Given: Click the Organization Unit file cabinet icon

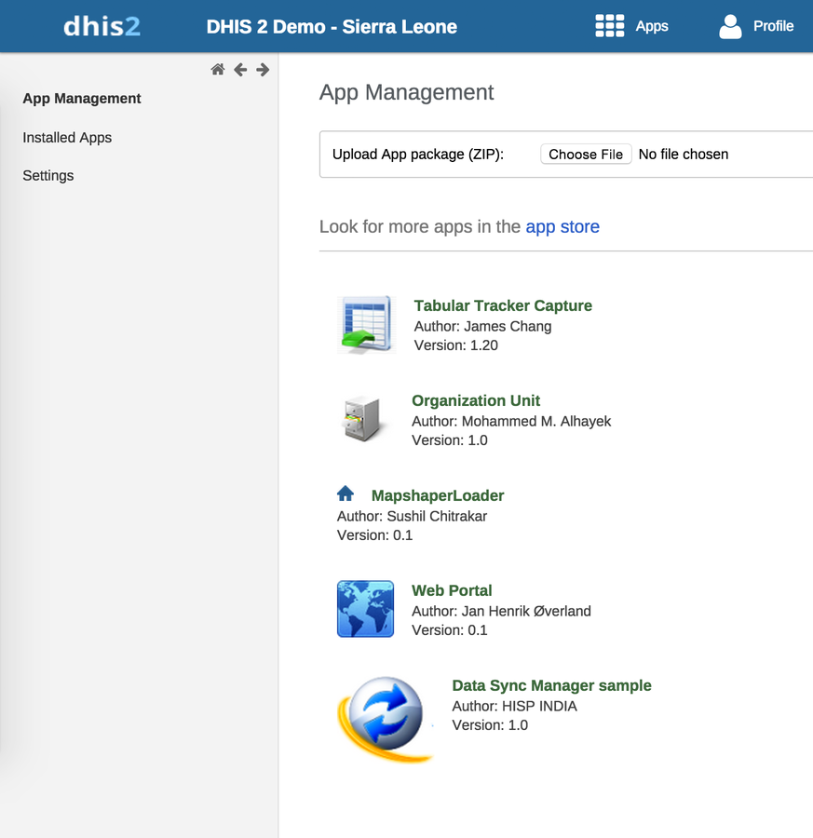Looking at the screenshot, I should [x=363, y=418].
